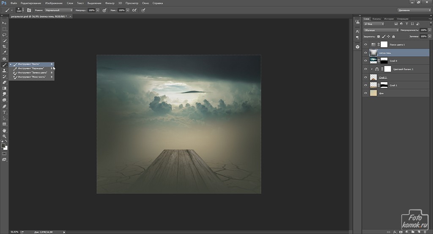Choose 'Инструмент "Карандаш"' from the flyout
This screenshot has width=433, height=234.
[31, 68]
